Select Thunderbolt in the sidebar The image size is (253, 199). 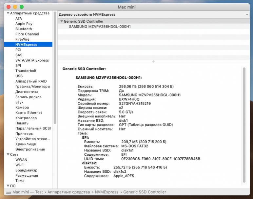[x=26, y=71]
